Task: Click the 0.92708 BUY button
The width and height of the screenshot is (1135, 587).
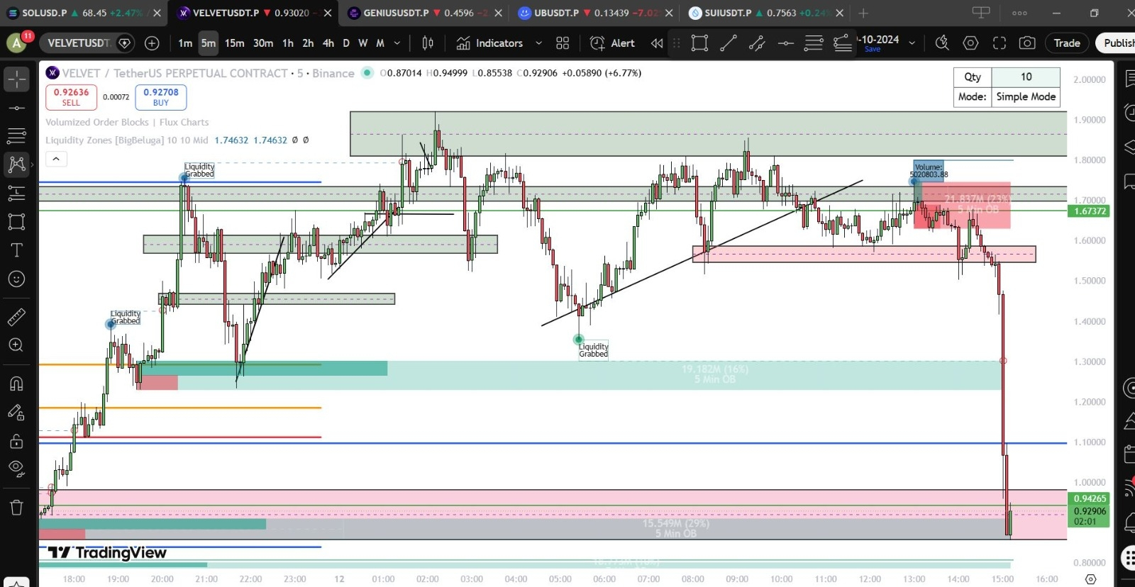Action: coord(161,97)
